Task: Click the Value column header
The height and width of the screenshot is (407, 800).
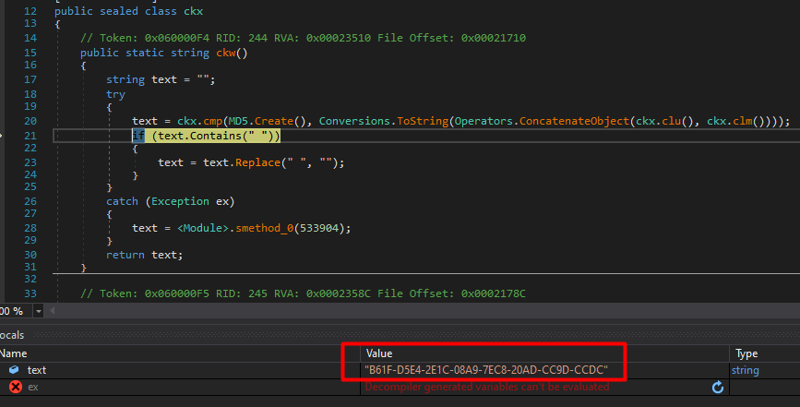Action: [x=379, y=353]
